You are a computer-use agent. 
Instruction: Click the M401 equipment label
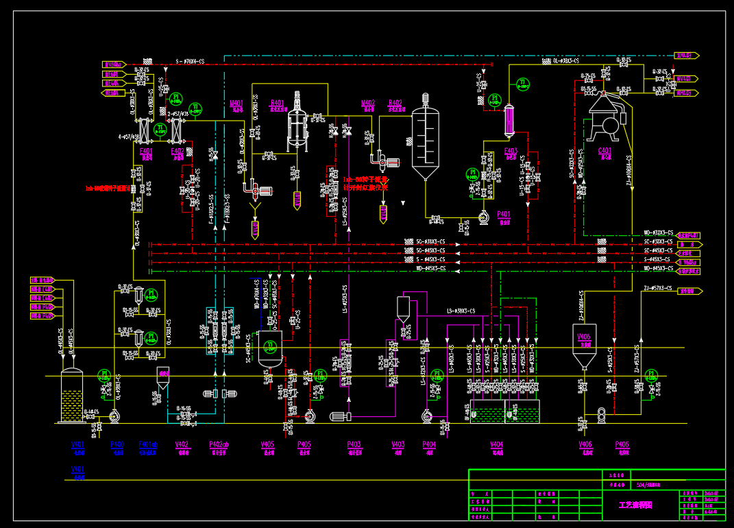[x=236, y=103]
